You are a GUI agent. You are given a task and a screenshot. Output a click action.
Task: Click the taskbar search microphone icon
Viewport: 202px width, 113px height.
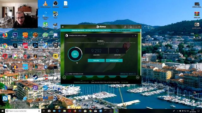39,111
